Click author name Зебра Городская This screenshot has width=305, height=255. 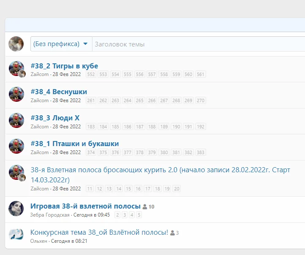(50, 215)
